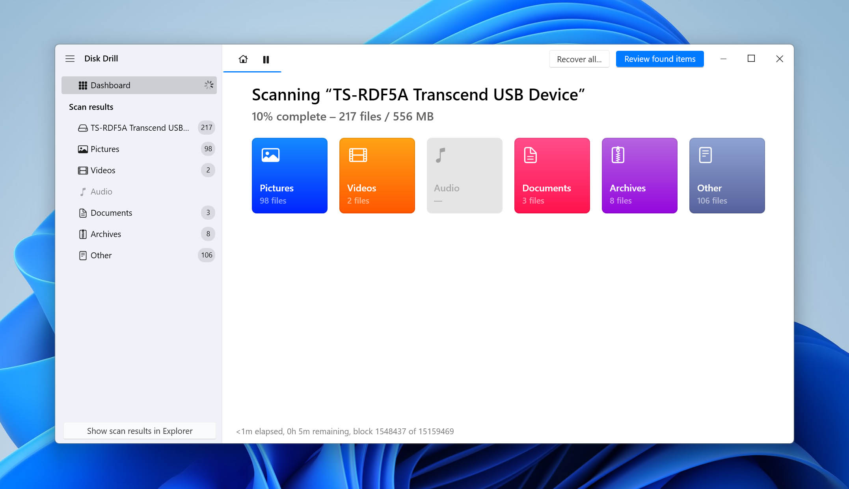Screen dimensions: 849x489
Task: Click the elapsed time status bar text
Action: point(345,432)
